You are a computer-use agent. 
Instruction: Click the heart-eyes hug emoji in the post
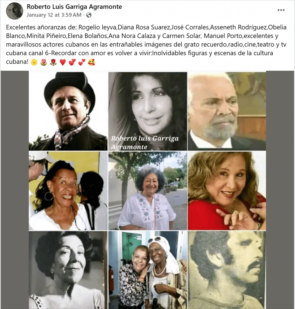pos(91,62)
